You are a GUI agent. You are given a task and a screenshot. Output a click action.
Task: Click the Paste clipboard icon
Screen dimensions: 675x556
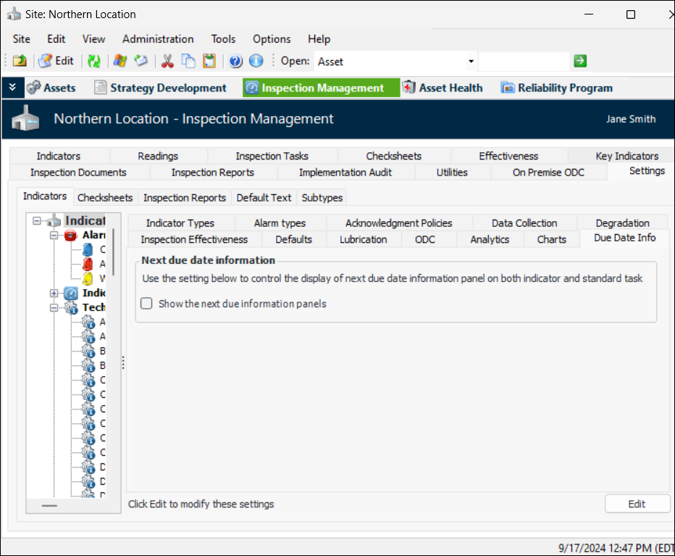pyautogui.click(x=209, y=62)
